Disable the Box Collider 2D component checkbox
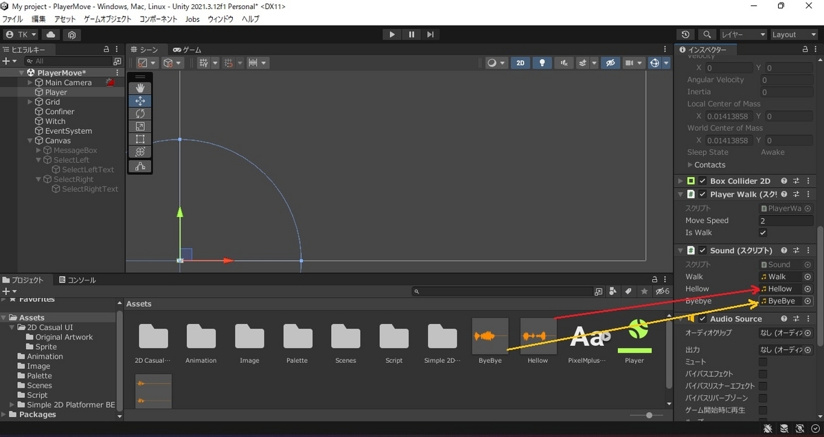This screenshot has height=437, width=824. click(702, 181)
